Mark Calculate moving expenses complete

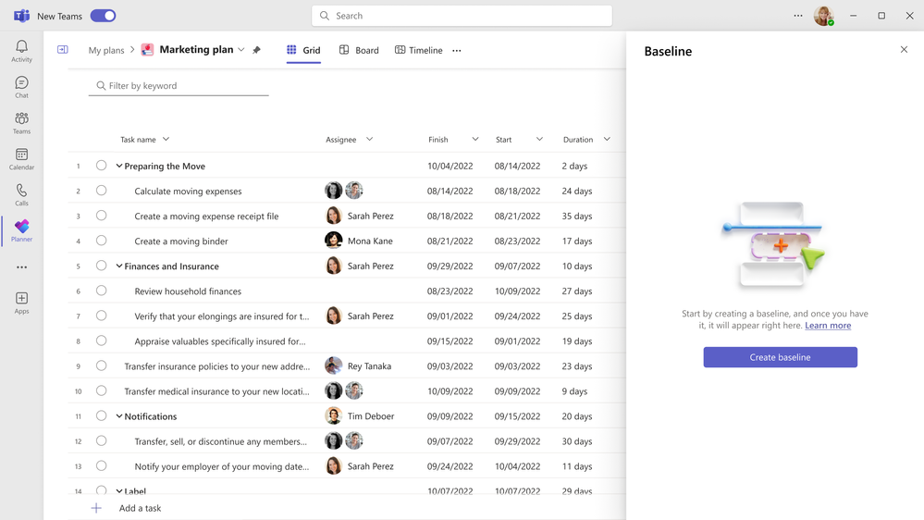[102, 191]
